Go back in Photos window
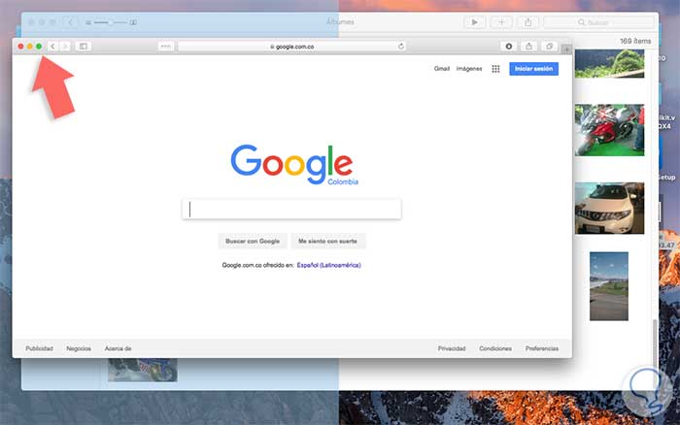680x425 pixels. (x=70, y=22)
